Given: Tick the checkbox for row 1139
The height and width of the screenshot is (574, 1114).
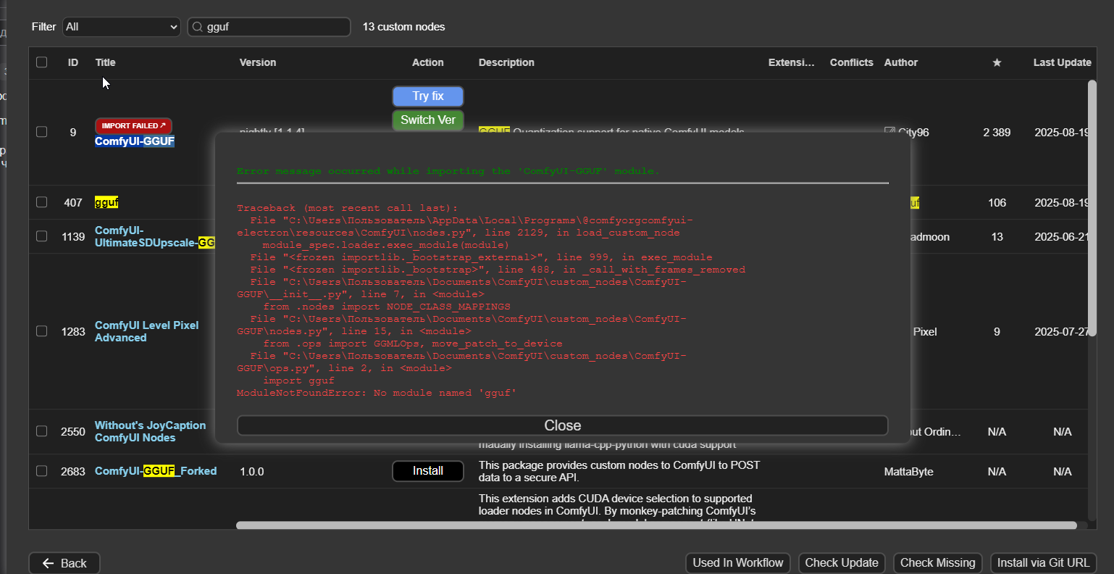Looking at the screenshot, I should click(42, 236).
